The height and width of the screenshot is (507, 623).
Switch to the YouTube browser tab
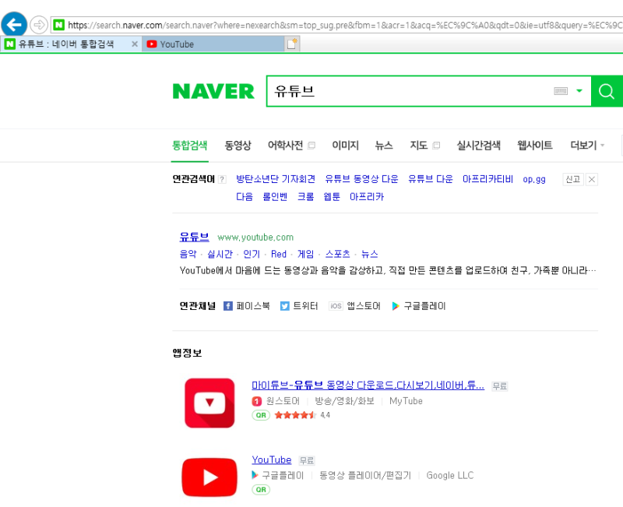(x=213, y=44)
